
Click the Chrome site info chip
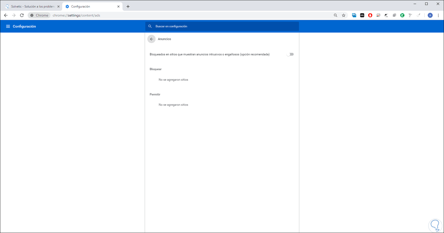pos(39,15)
